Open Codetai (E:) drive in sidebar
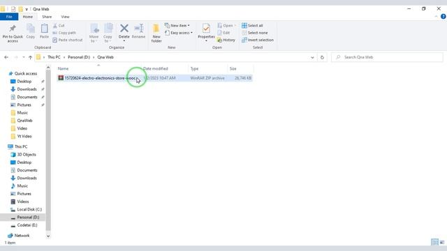This screenshot has height=251, width=447. tap(27, 225)
